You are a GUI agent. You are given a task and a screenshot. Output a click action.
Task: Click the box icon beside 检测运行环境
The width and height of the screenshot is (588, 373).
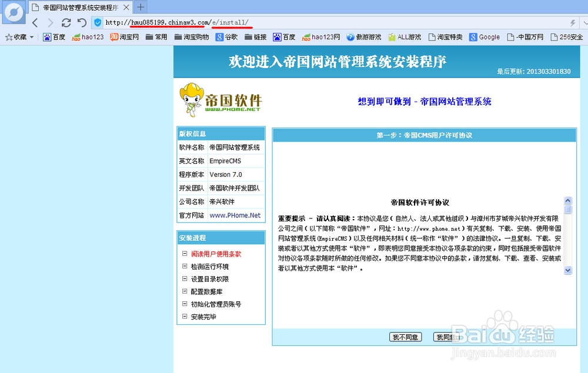tap(185, 266)
